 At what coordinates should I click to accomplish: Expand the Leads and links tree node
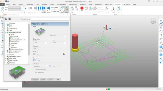pyautogui.click(x=6, y=60)
